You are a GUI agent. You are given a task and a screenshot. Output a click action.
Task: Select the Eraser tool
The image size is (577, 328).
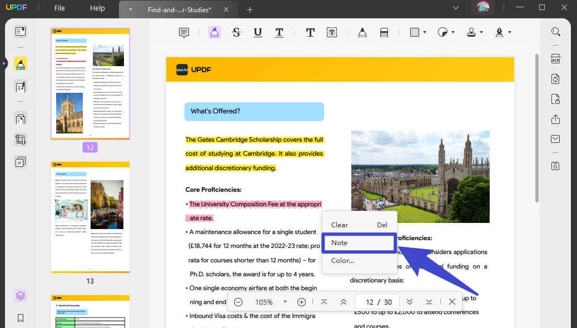[x=384, y=32]
